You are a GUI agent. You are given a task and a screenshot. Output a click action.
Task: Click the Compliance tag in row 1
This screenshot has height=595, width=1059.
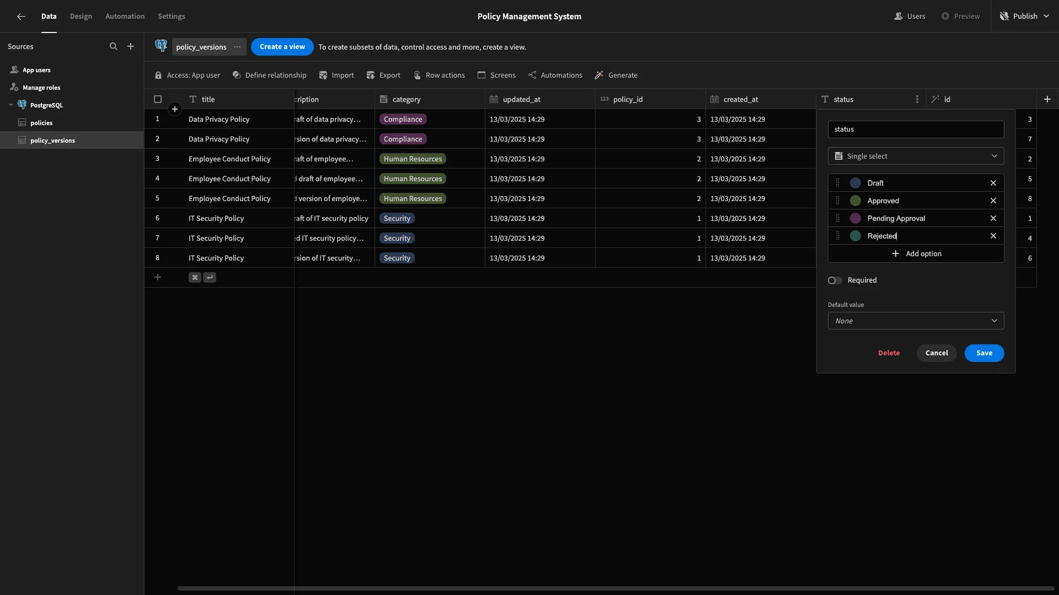[x=403, y=119]
